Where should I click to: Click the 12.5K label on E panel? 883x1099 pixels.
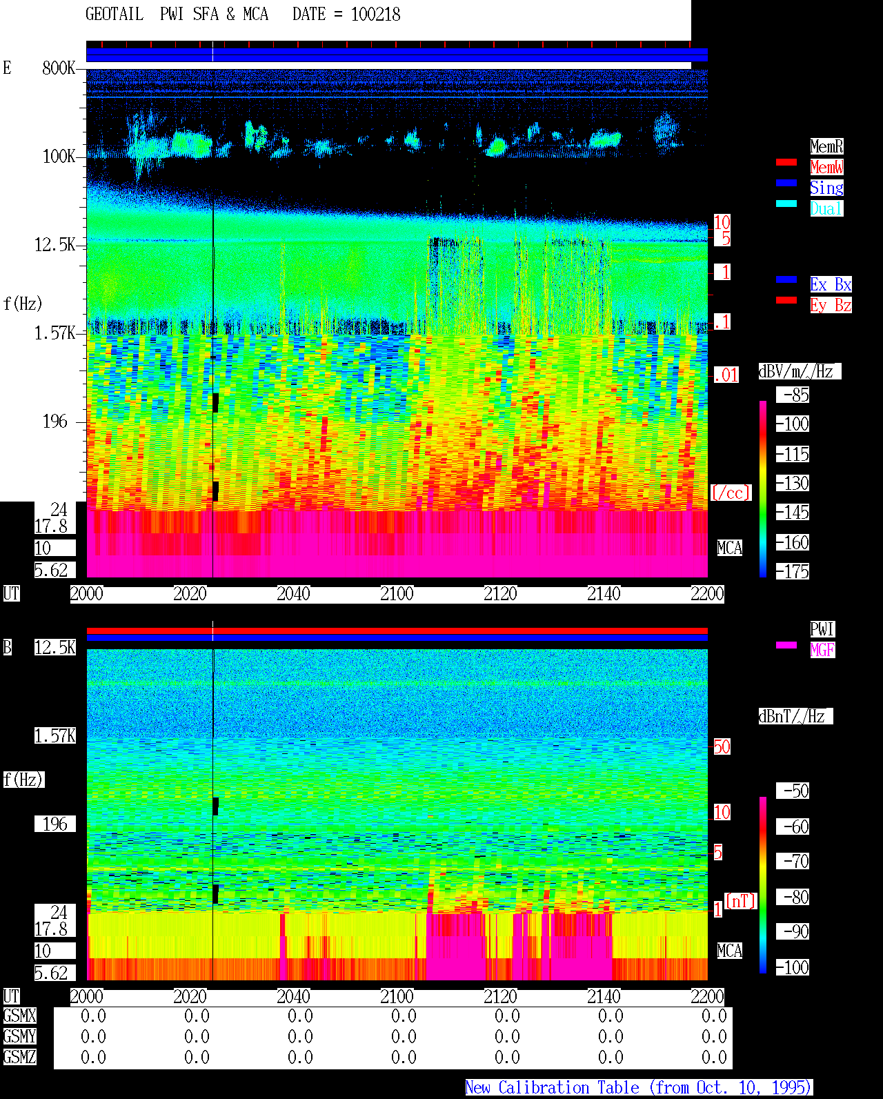(x=55, y=245)
